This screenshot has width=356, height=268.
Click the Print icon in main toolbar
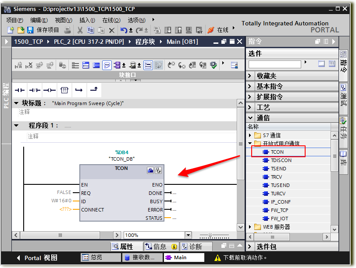[68, 30]
